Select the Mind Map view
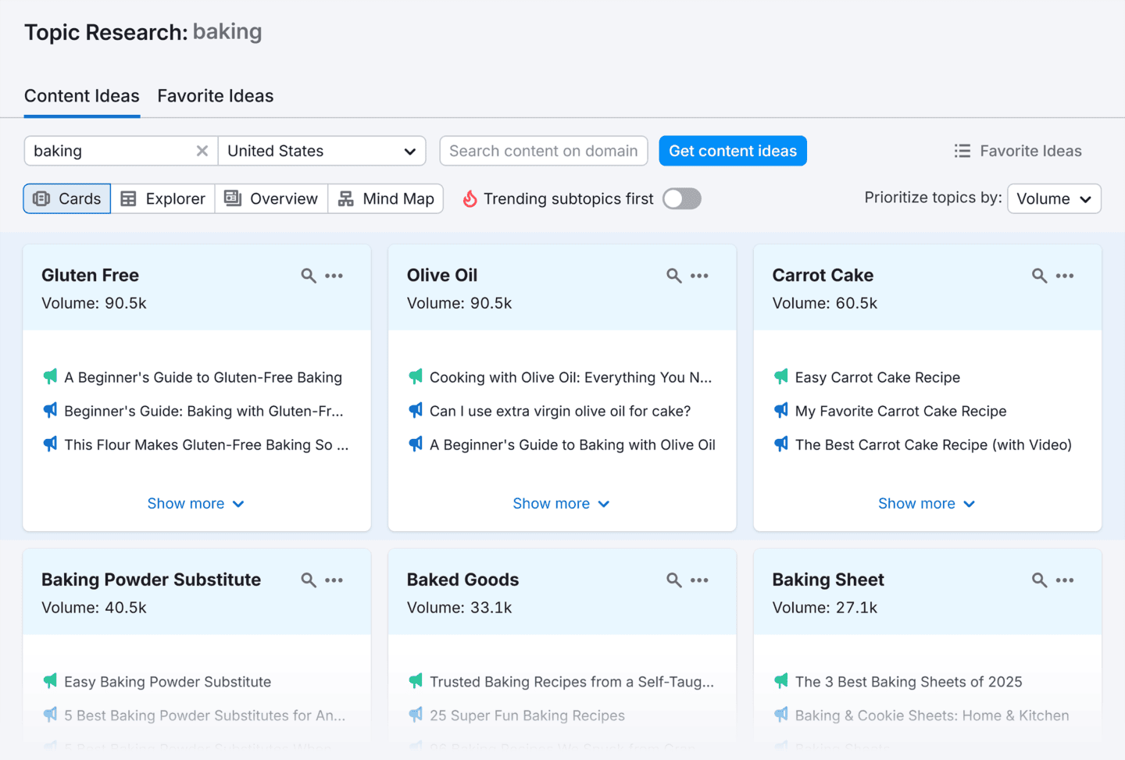 pyautogui.click(x=386, y=198)
